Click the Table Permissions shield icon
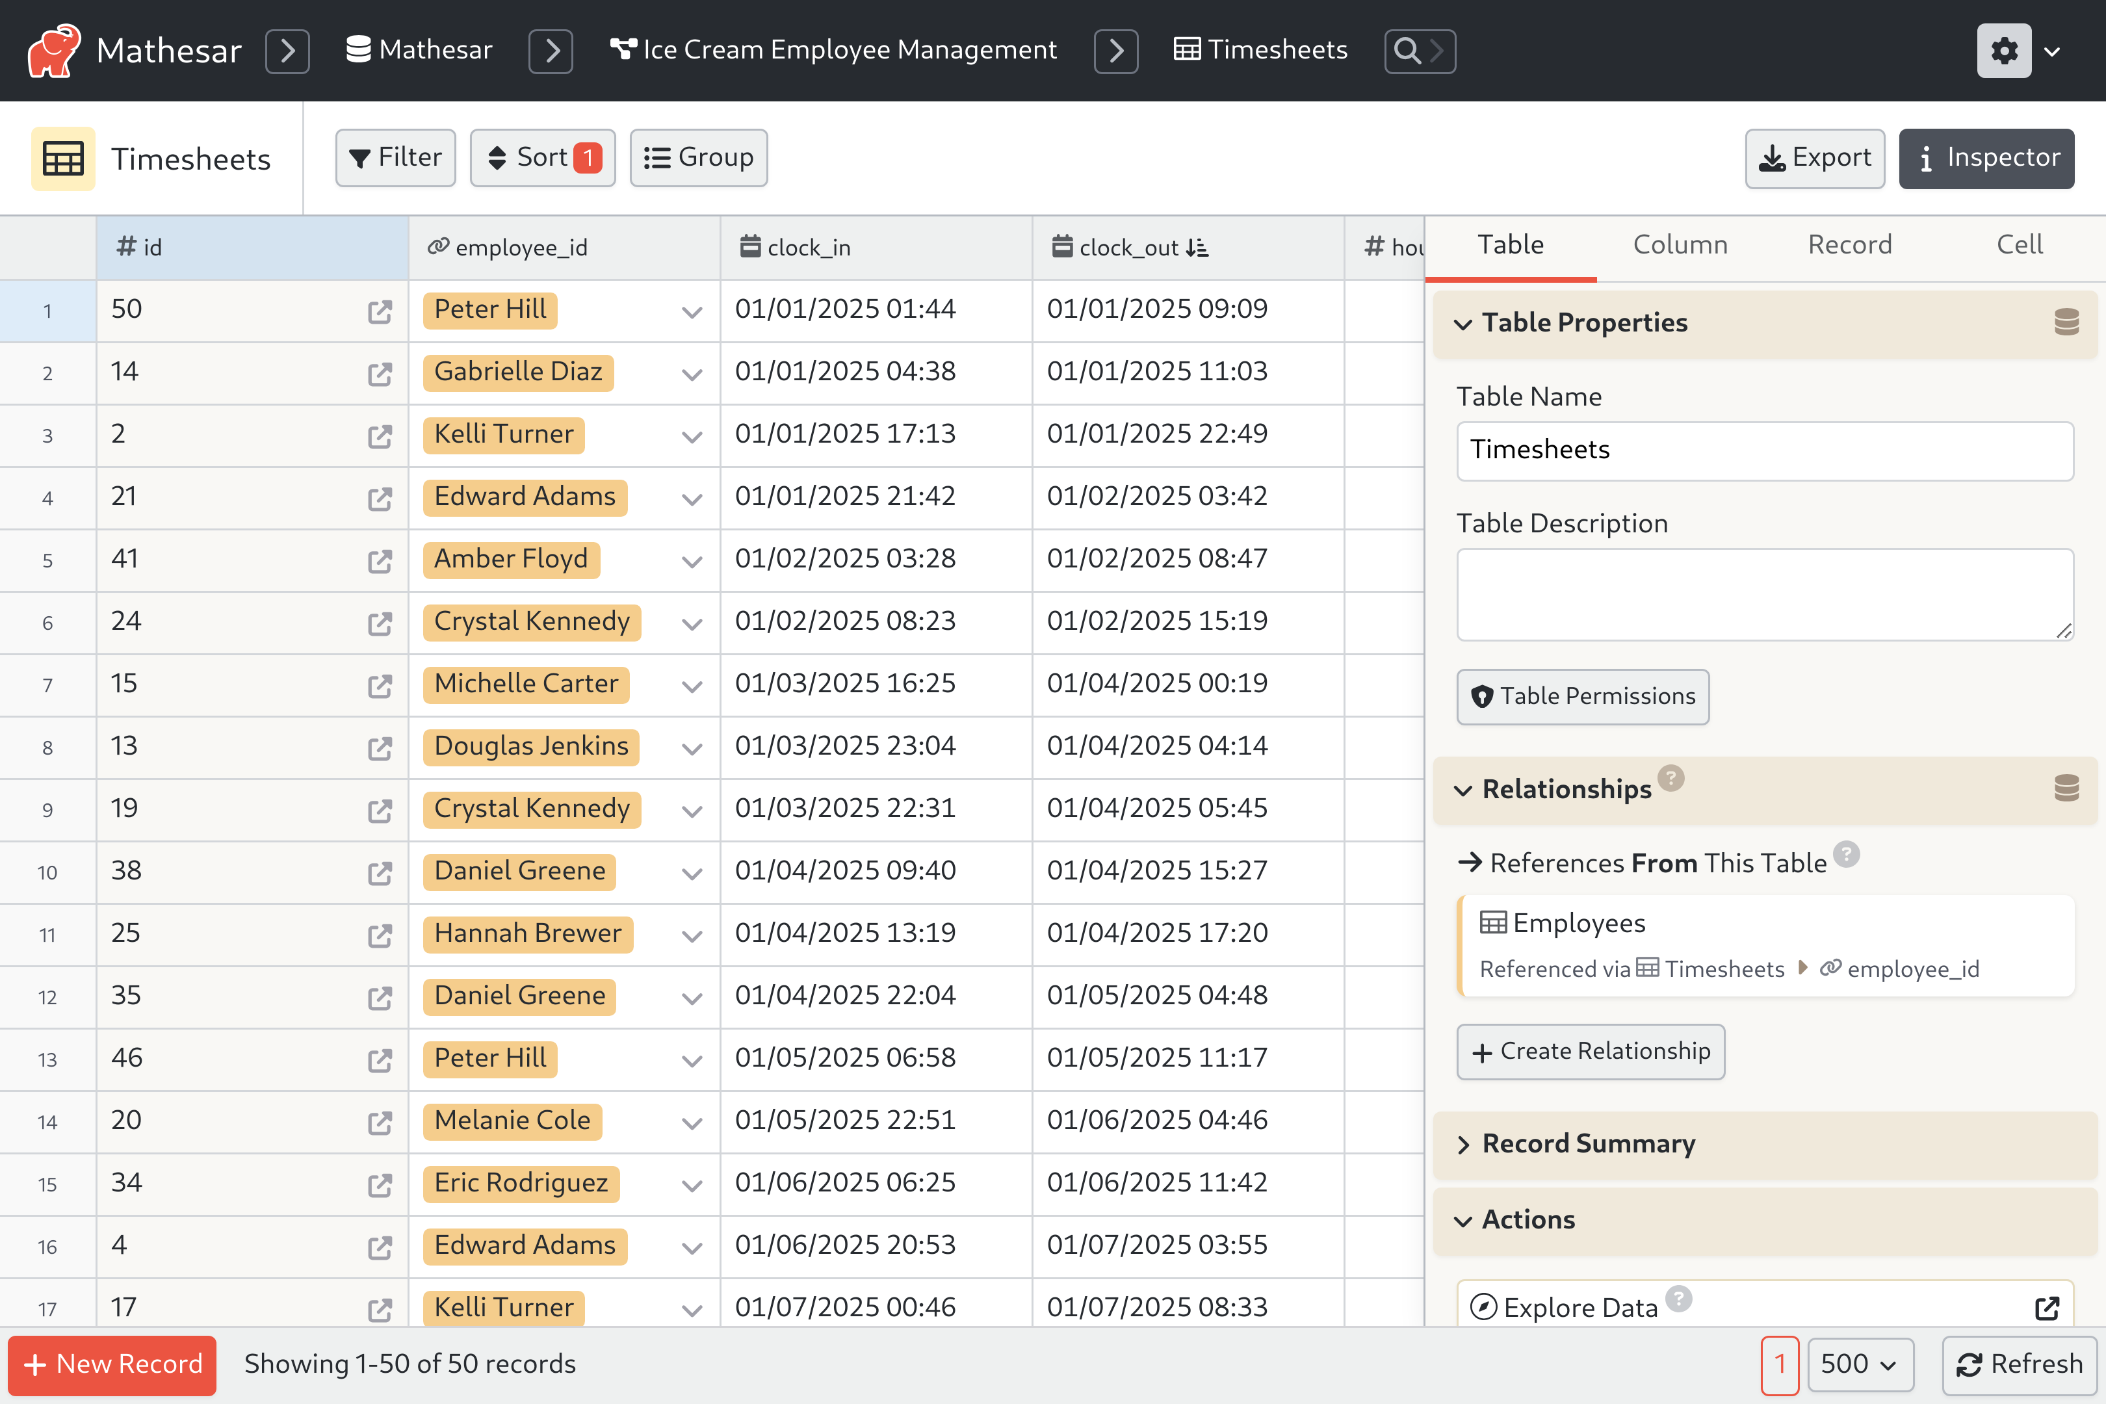The width and height of the screenshot is (2106, 1404). pyautogui.click(x=1481, y=695)
